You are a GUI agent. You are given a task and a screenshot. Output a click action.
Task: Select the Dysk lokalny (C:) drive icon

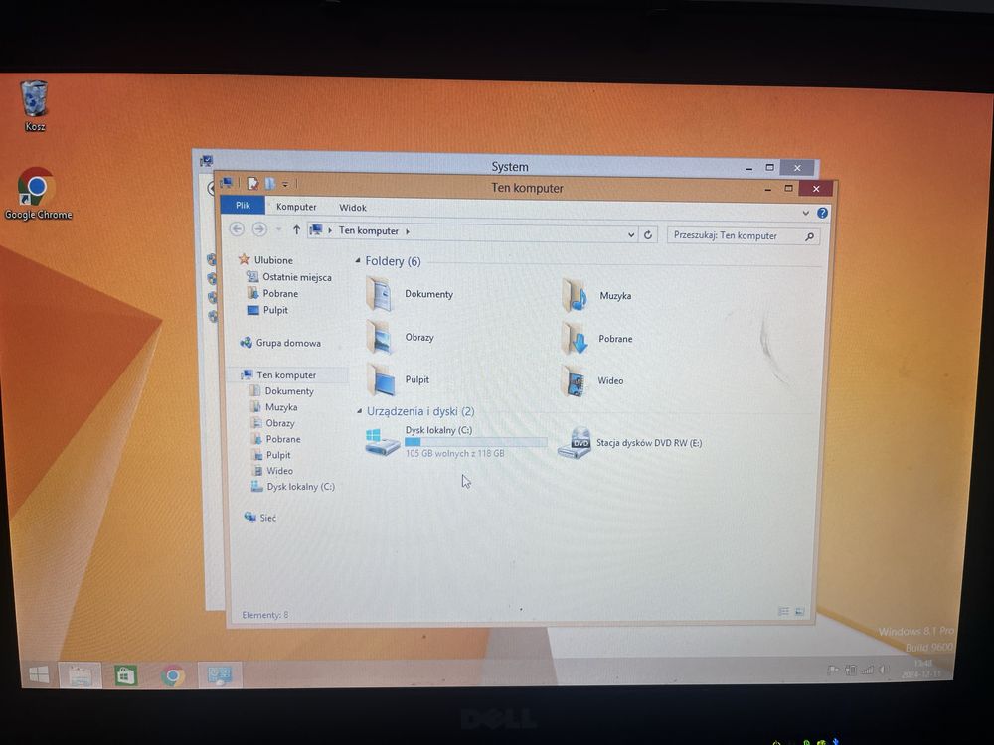click(383, 442)
